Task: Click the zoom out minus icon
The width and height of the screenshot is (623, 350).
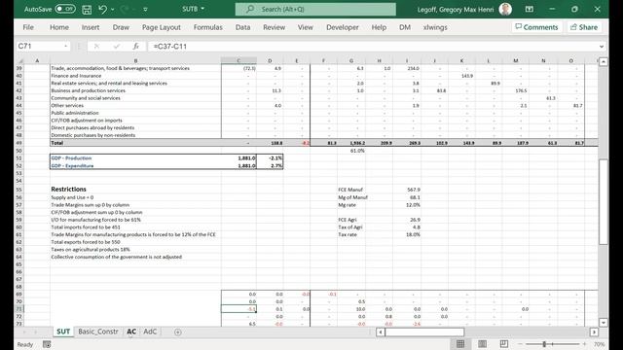Action: (x=521, y=344)
